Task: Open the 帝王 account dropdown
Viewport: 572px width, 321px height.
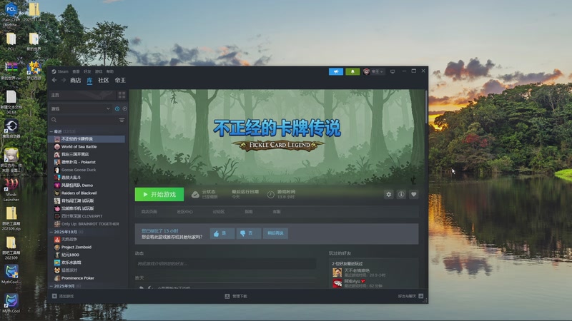Action: 373,72
